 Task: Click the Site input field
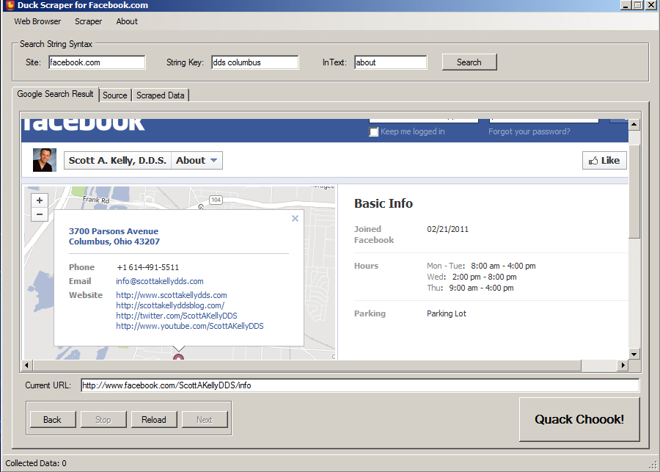coord(97,62)
